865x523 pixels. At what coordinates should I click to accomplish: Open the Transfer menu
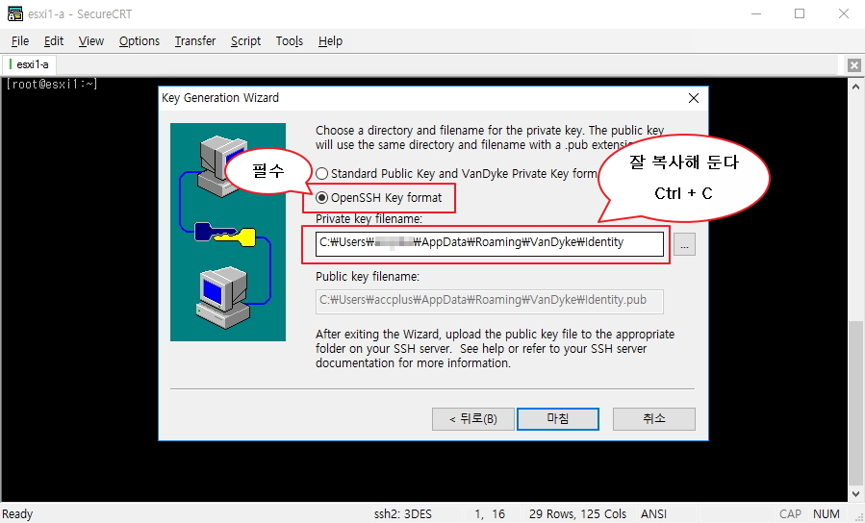click(x=194, y=41)
